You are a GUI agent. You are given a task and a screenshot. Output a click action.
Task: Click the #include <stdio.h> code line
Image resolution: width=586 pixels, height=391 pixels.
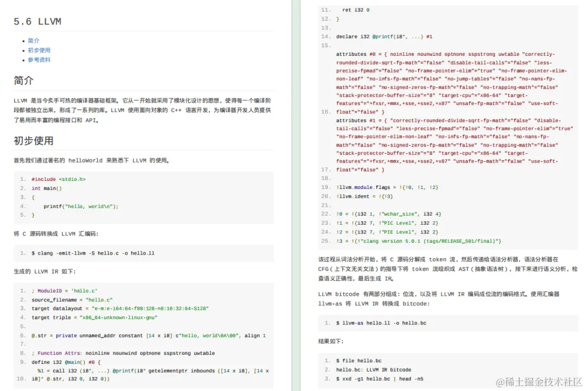(59, 179)
